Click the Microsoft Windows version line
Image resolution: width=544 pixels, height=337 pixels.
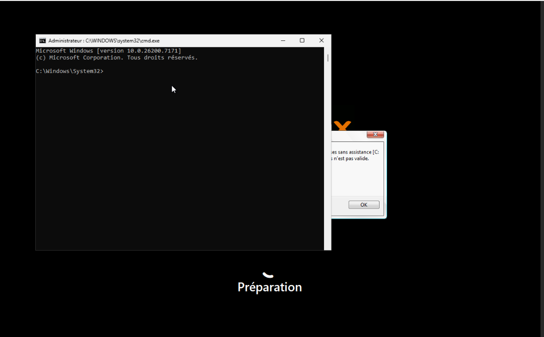(108, 51)
